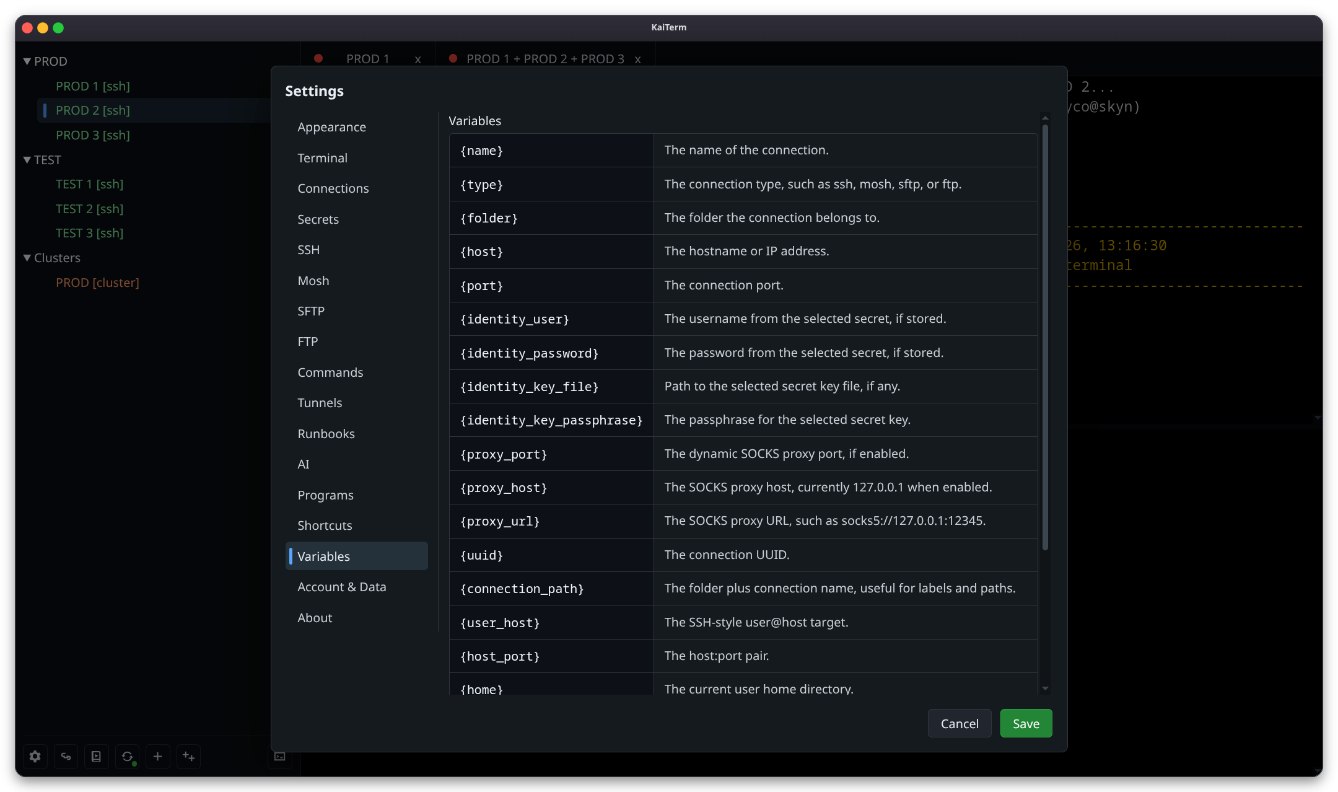Click the variables list scrollbar thumb
Screen dimensions: 1338x792
click(1045, 338)
